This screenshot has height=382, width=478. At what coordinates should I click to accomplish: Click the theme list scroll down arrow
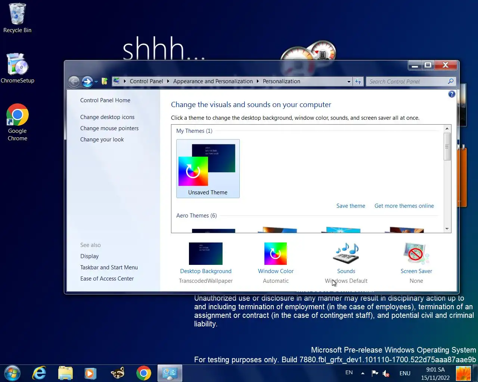pyautogui.click(x=447, y=229)
